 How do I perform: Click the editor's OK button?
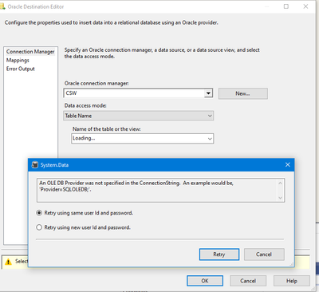pos(205,281)
